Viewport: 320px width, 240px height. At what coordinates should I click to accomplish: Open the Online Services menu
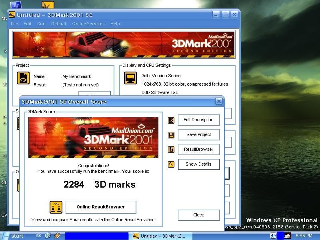click(x=88, y=24)
